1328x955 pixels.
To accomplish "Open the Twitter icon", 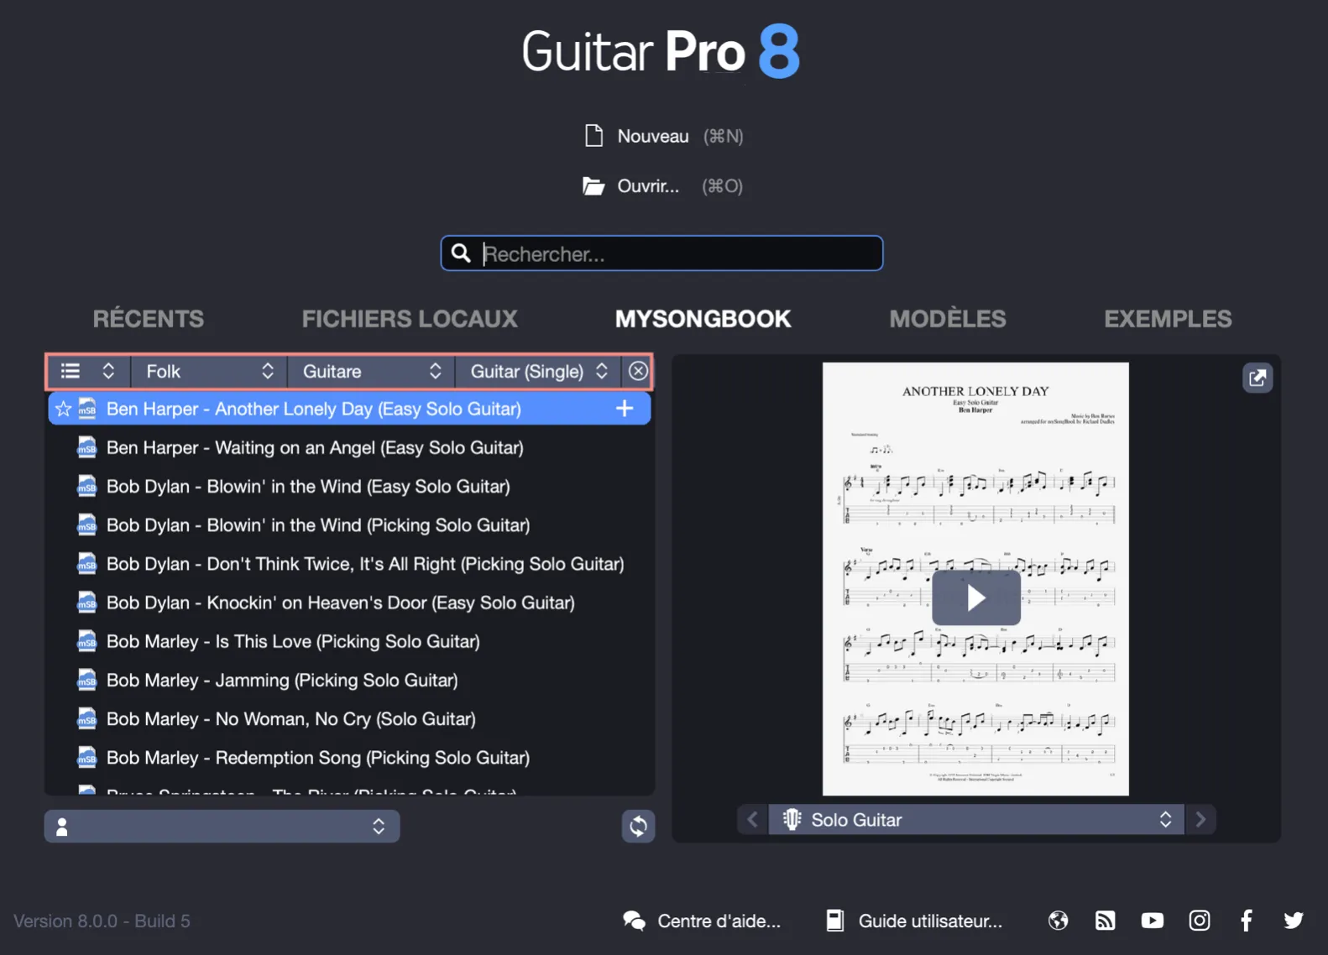I will [1293, 921].
